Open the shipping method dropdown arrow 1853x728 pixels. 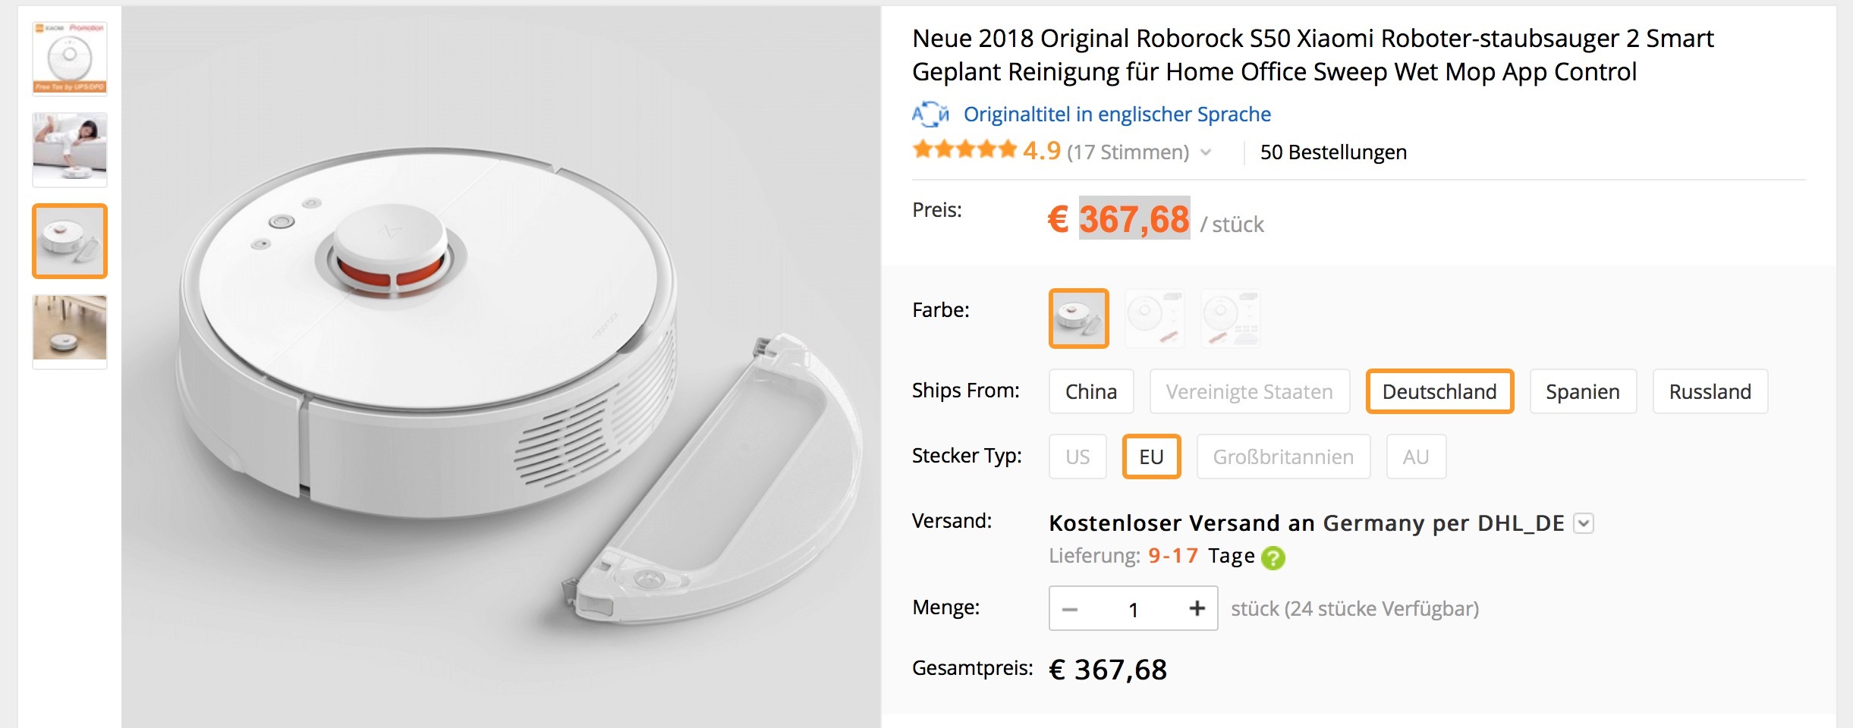click(1584, 523)
